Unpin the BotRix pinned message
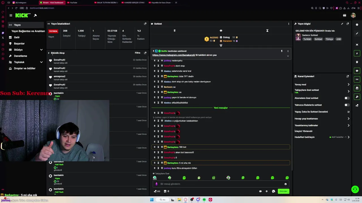Screen dimensions: 362x203 pos(282,51)
